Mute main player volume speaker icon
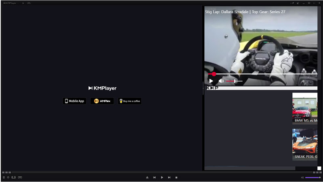Viewport: 323px width, 182px height. click(x=302, y=178)
